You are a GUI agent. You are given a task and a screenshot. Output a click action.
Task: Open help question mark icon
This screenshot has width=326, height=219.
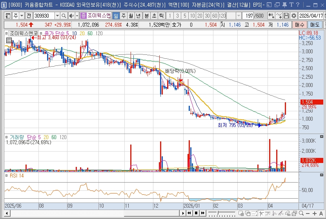tap(298, 5)
